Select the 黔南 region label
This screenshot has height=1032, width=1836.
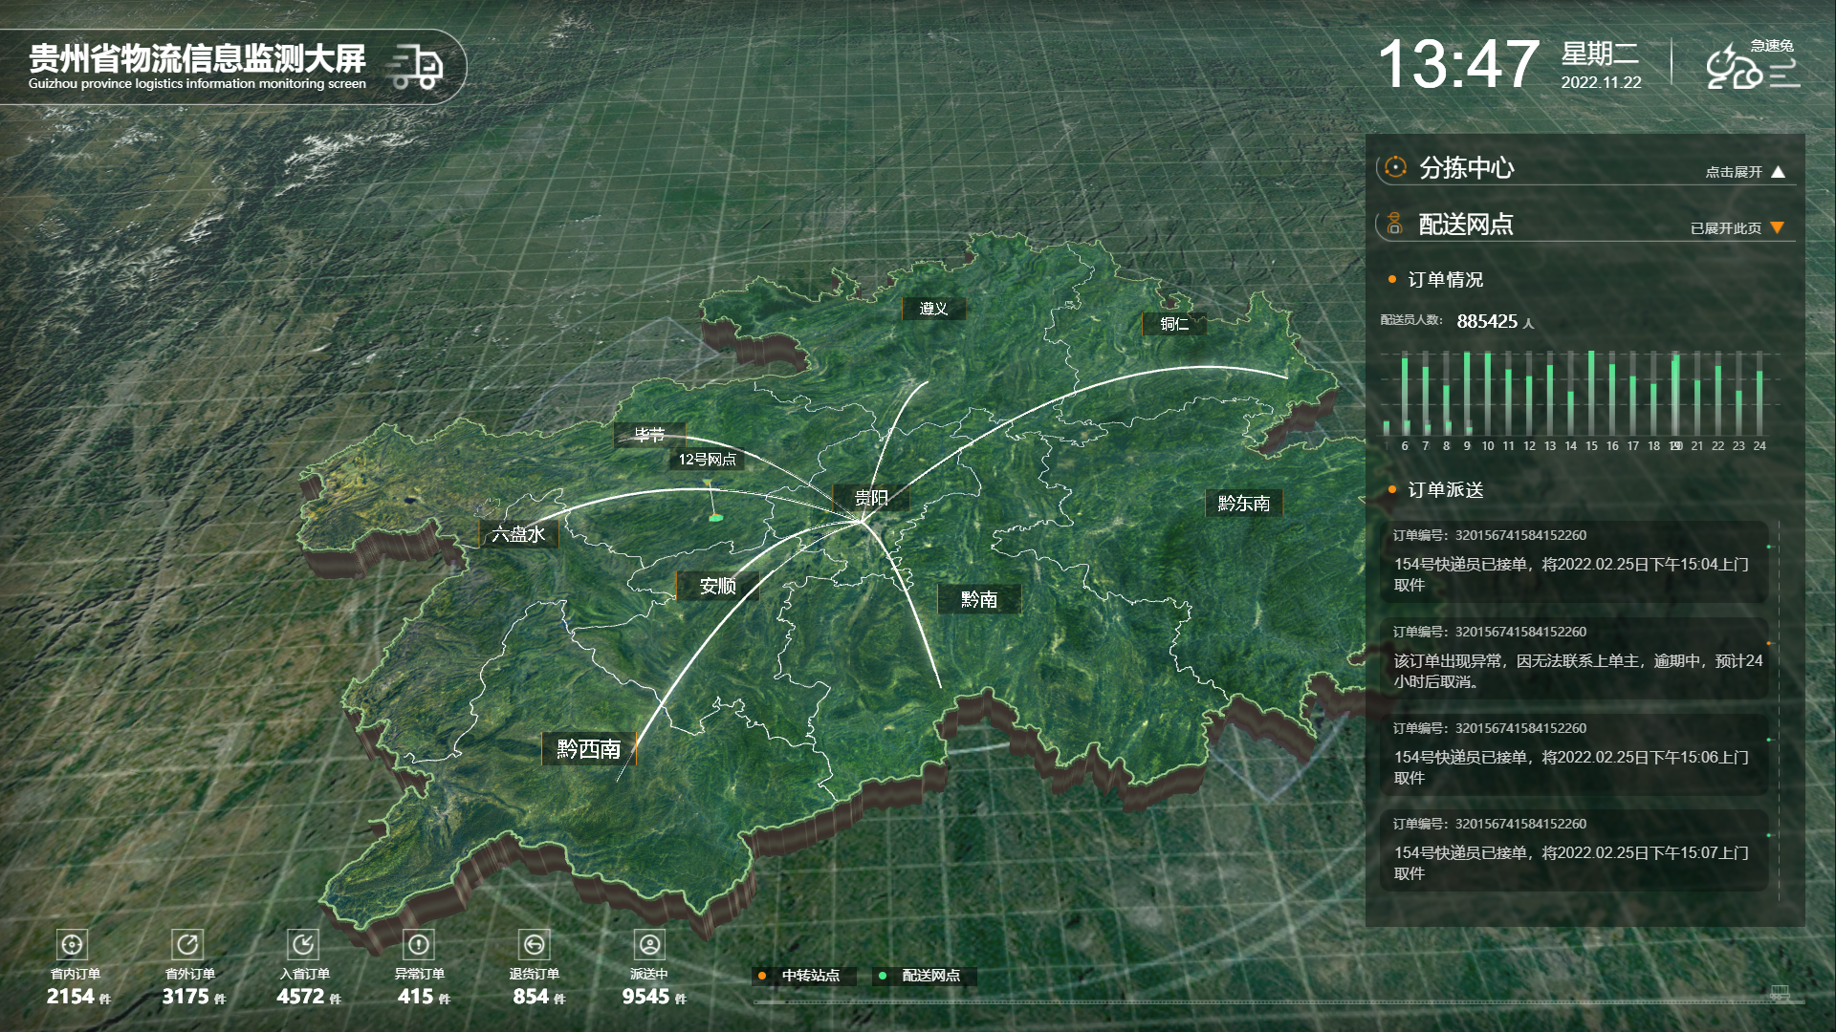[979, 599]
